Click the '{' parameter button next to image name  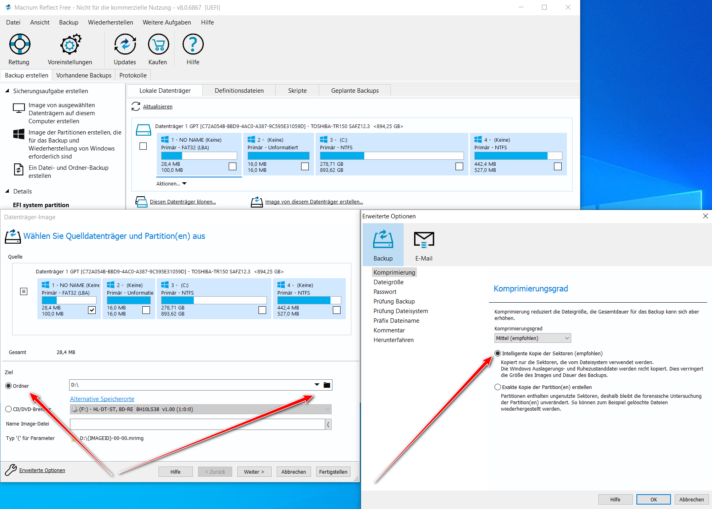(328, 424)
